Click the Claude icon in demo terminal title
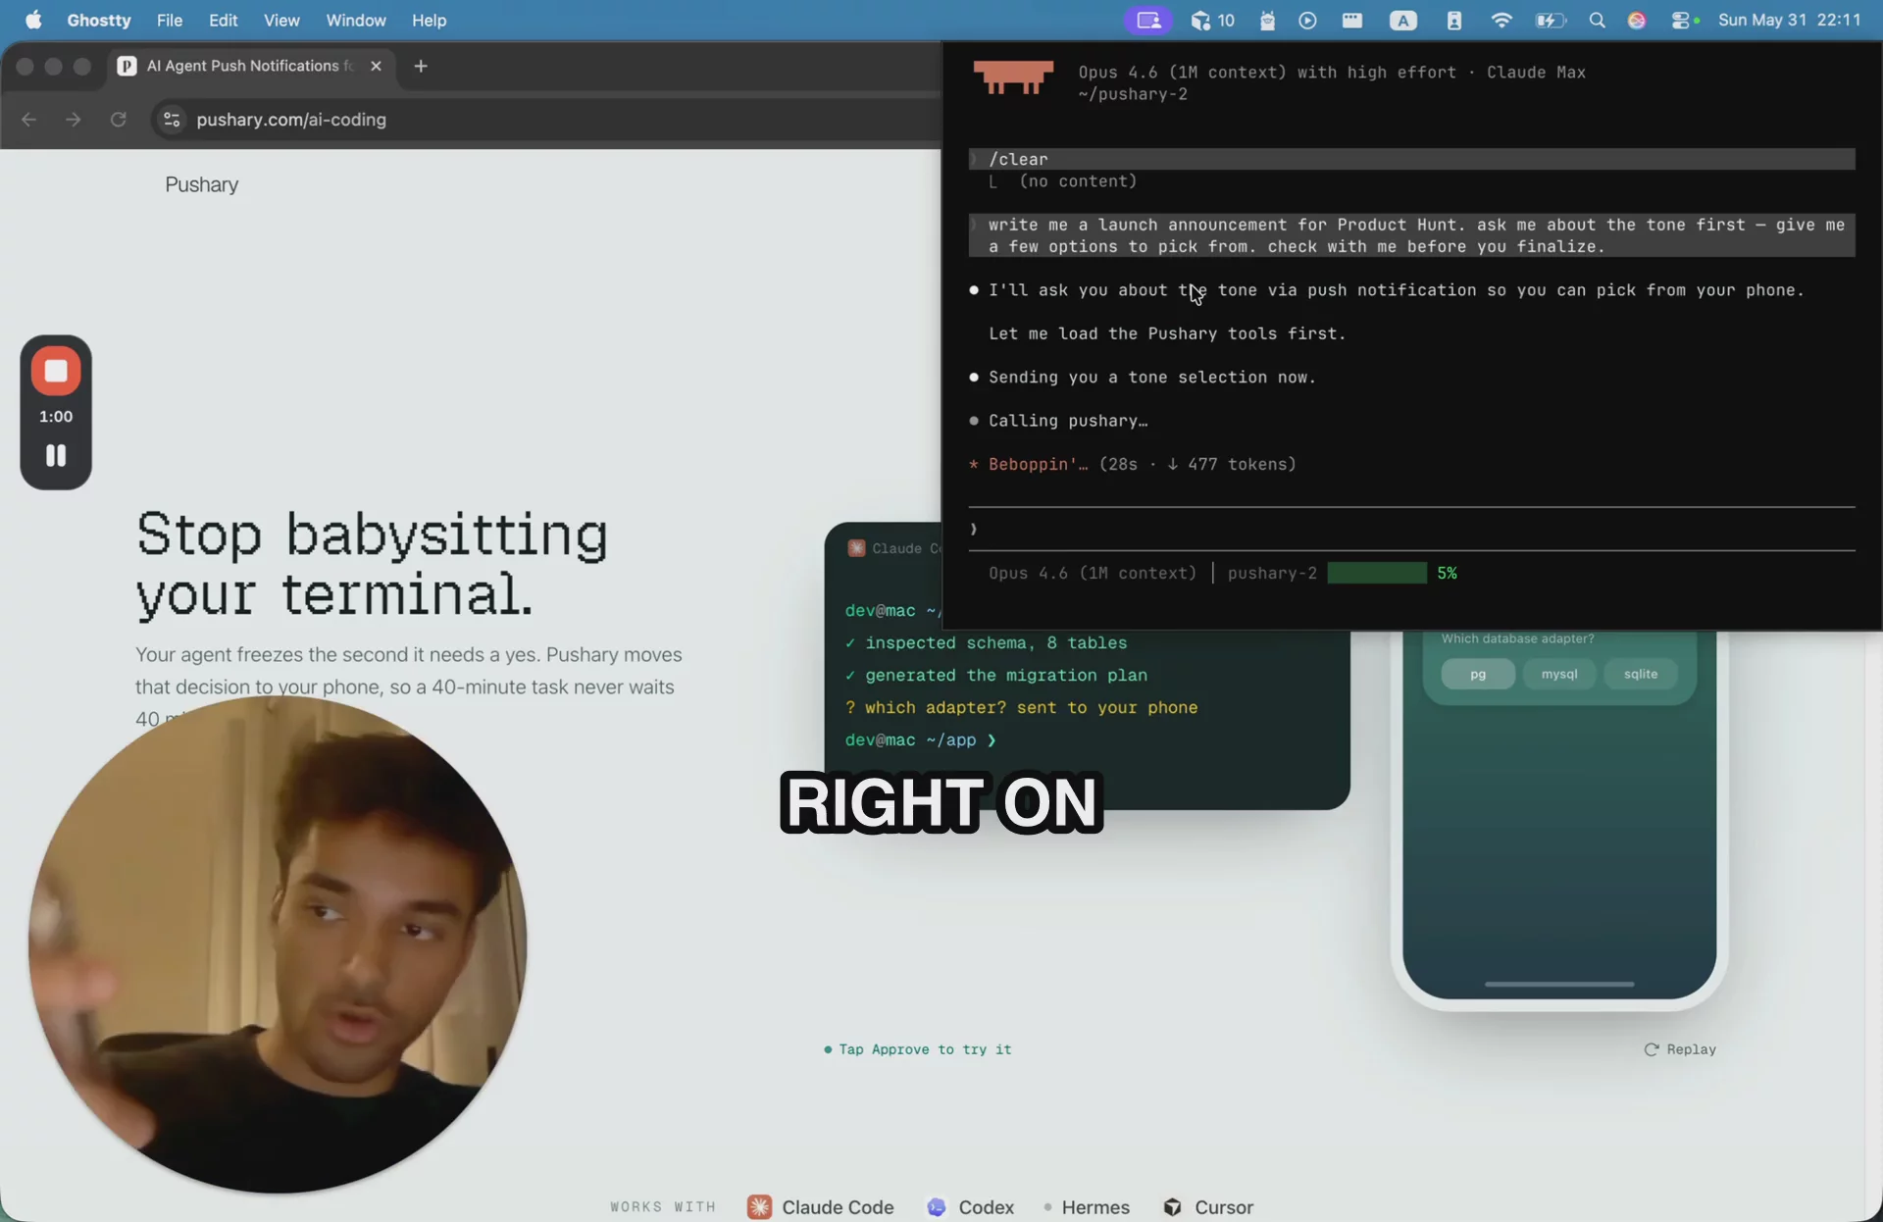Image resolution: width=1883 pixels, height=1222 pixels. click(856, 548)
